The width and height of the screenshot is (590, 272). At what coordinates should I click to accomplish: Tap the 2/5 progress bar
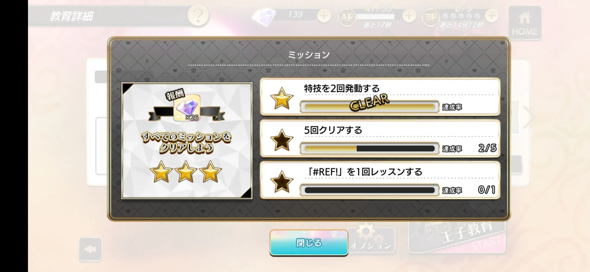tap(370, 149)
